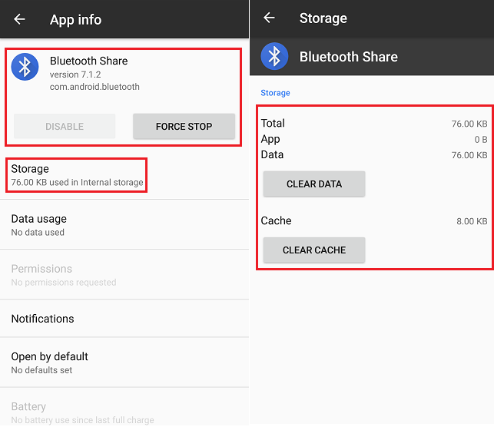Tap the back arrow in Storage screen
494x427 pixels.
(269, 18)
